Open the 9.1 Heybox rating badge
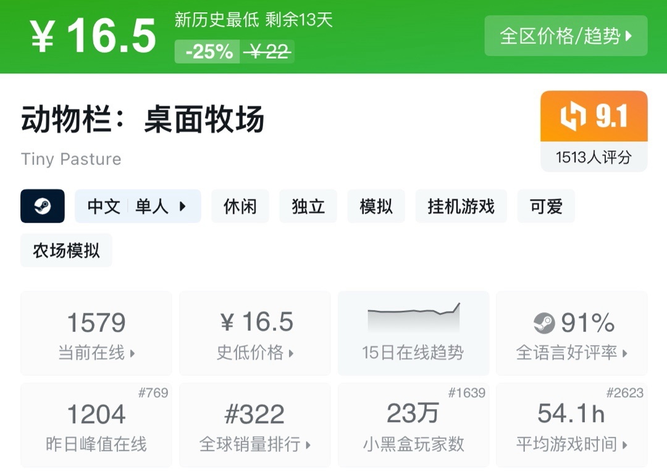The image size is (667, 472). pyautogui.click(x=594, y=116)
